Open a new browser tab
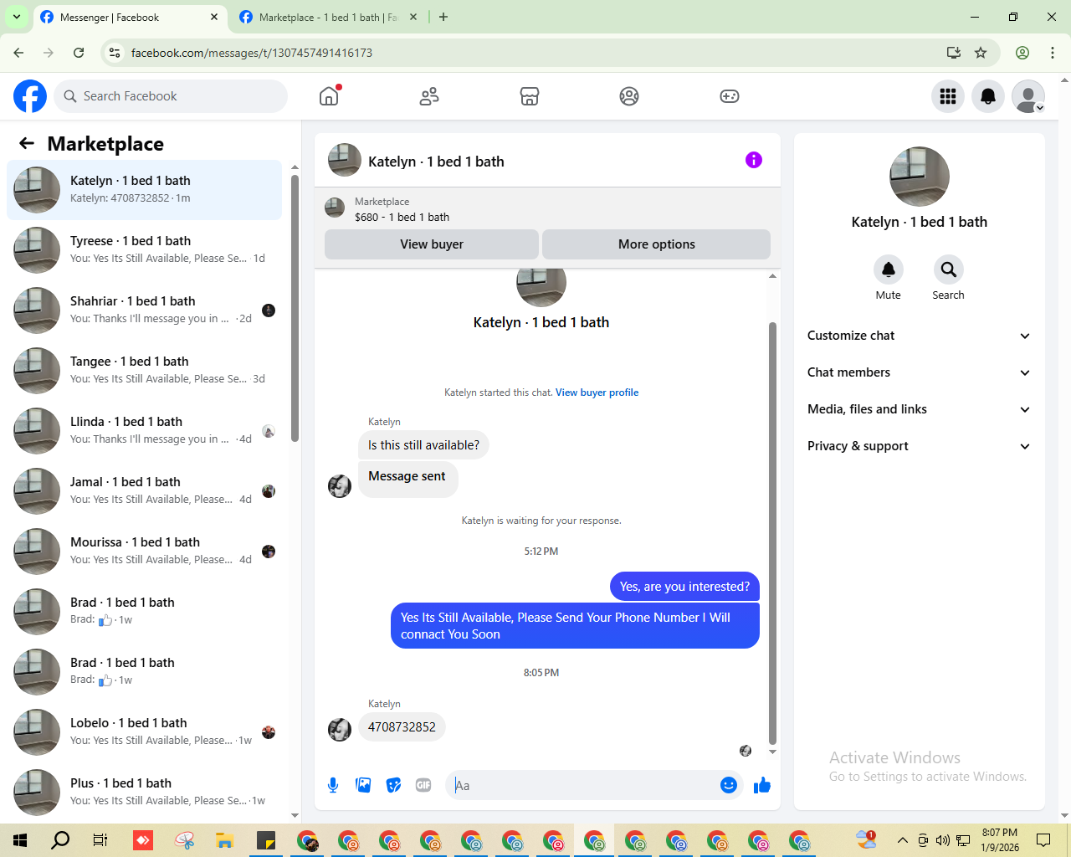This screenshot has width=1071, height=857. (443, 17)
